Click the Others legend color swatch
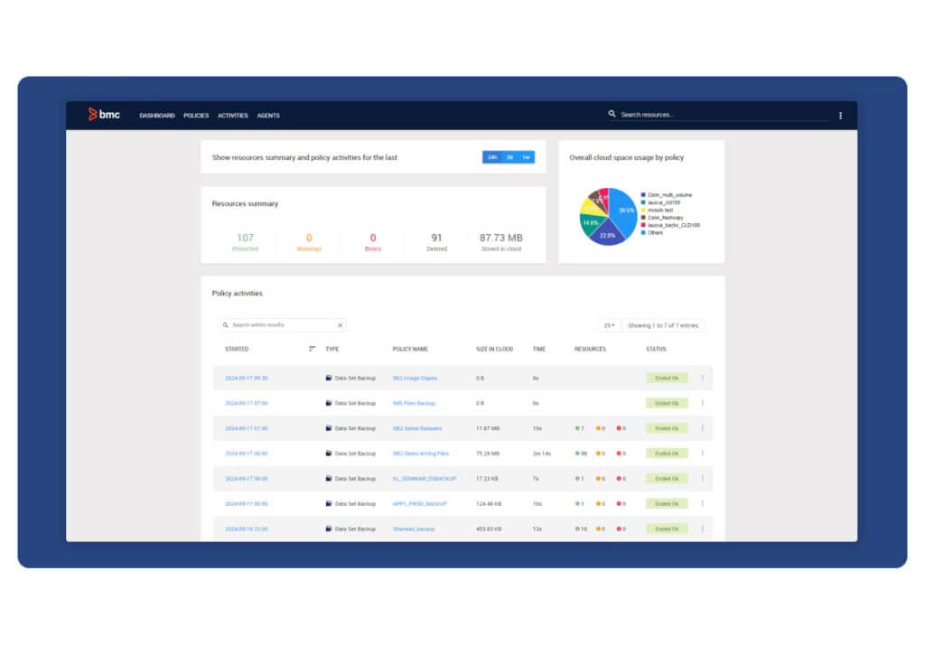Image resolution: width=925 pixels, height=646 pixels. [x=643, y=232]
